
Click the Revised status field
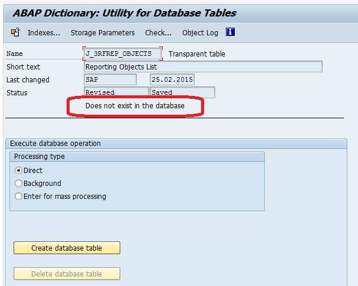[x=116, y=92]
